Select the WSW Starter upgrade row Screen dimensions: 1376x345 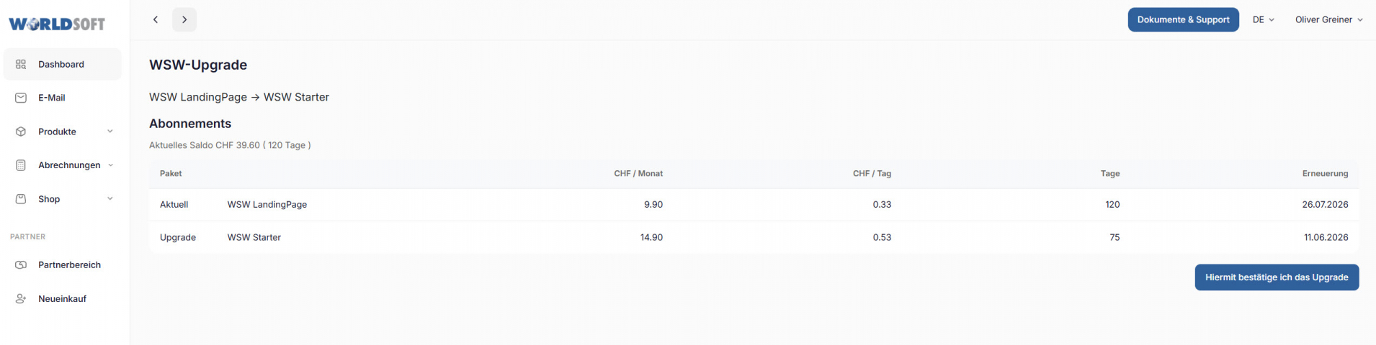pos(254,237)
